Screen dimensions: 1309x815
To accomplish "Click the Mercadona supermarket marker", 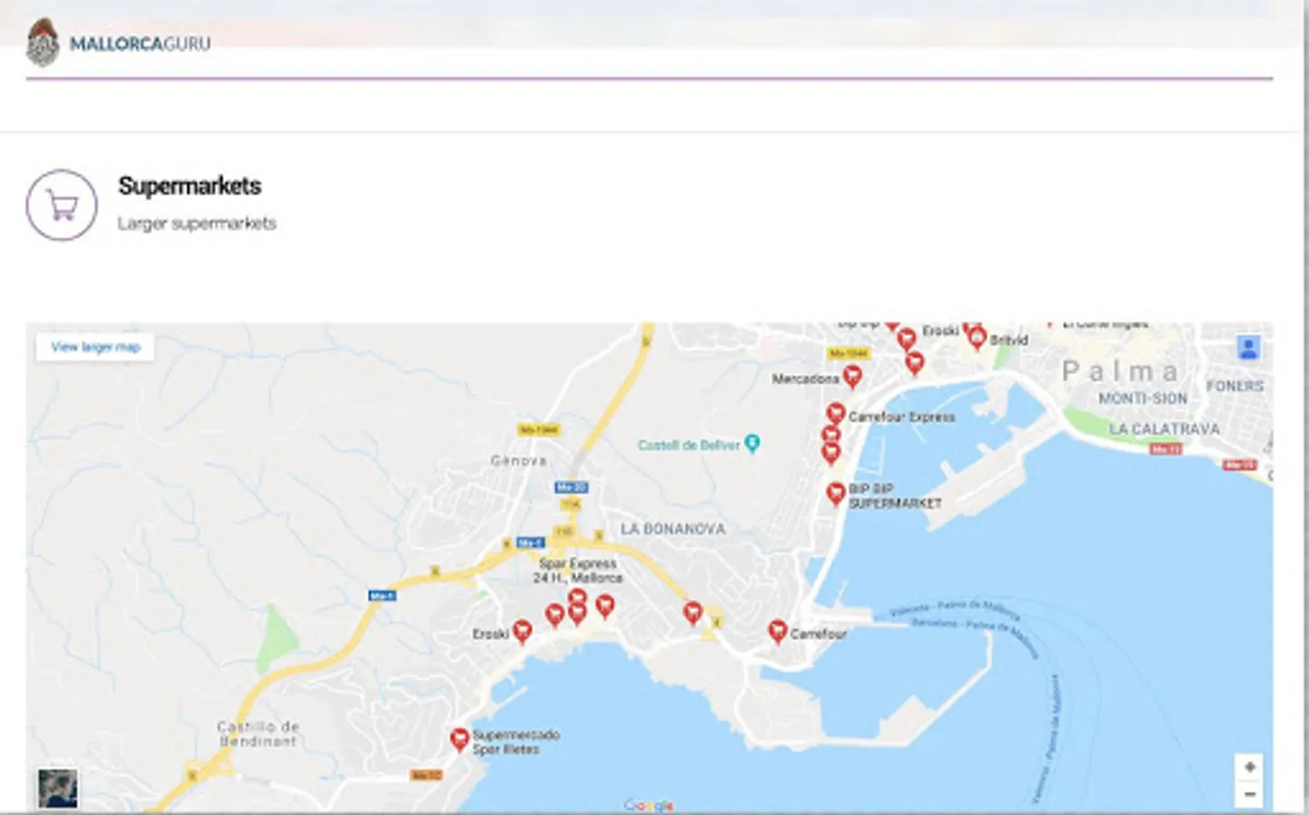I will [852, 376].
